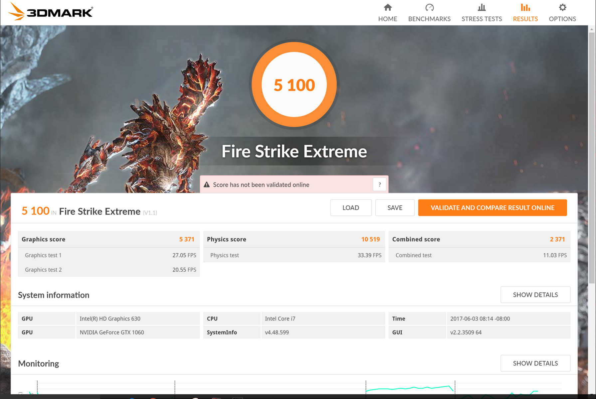Click the vertical scrollbar thumb
This screenshot has width=596, height=399.
(592, 158)
